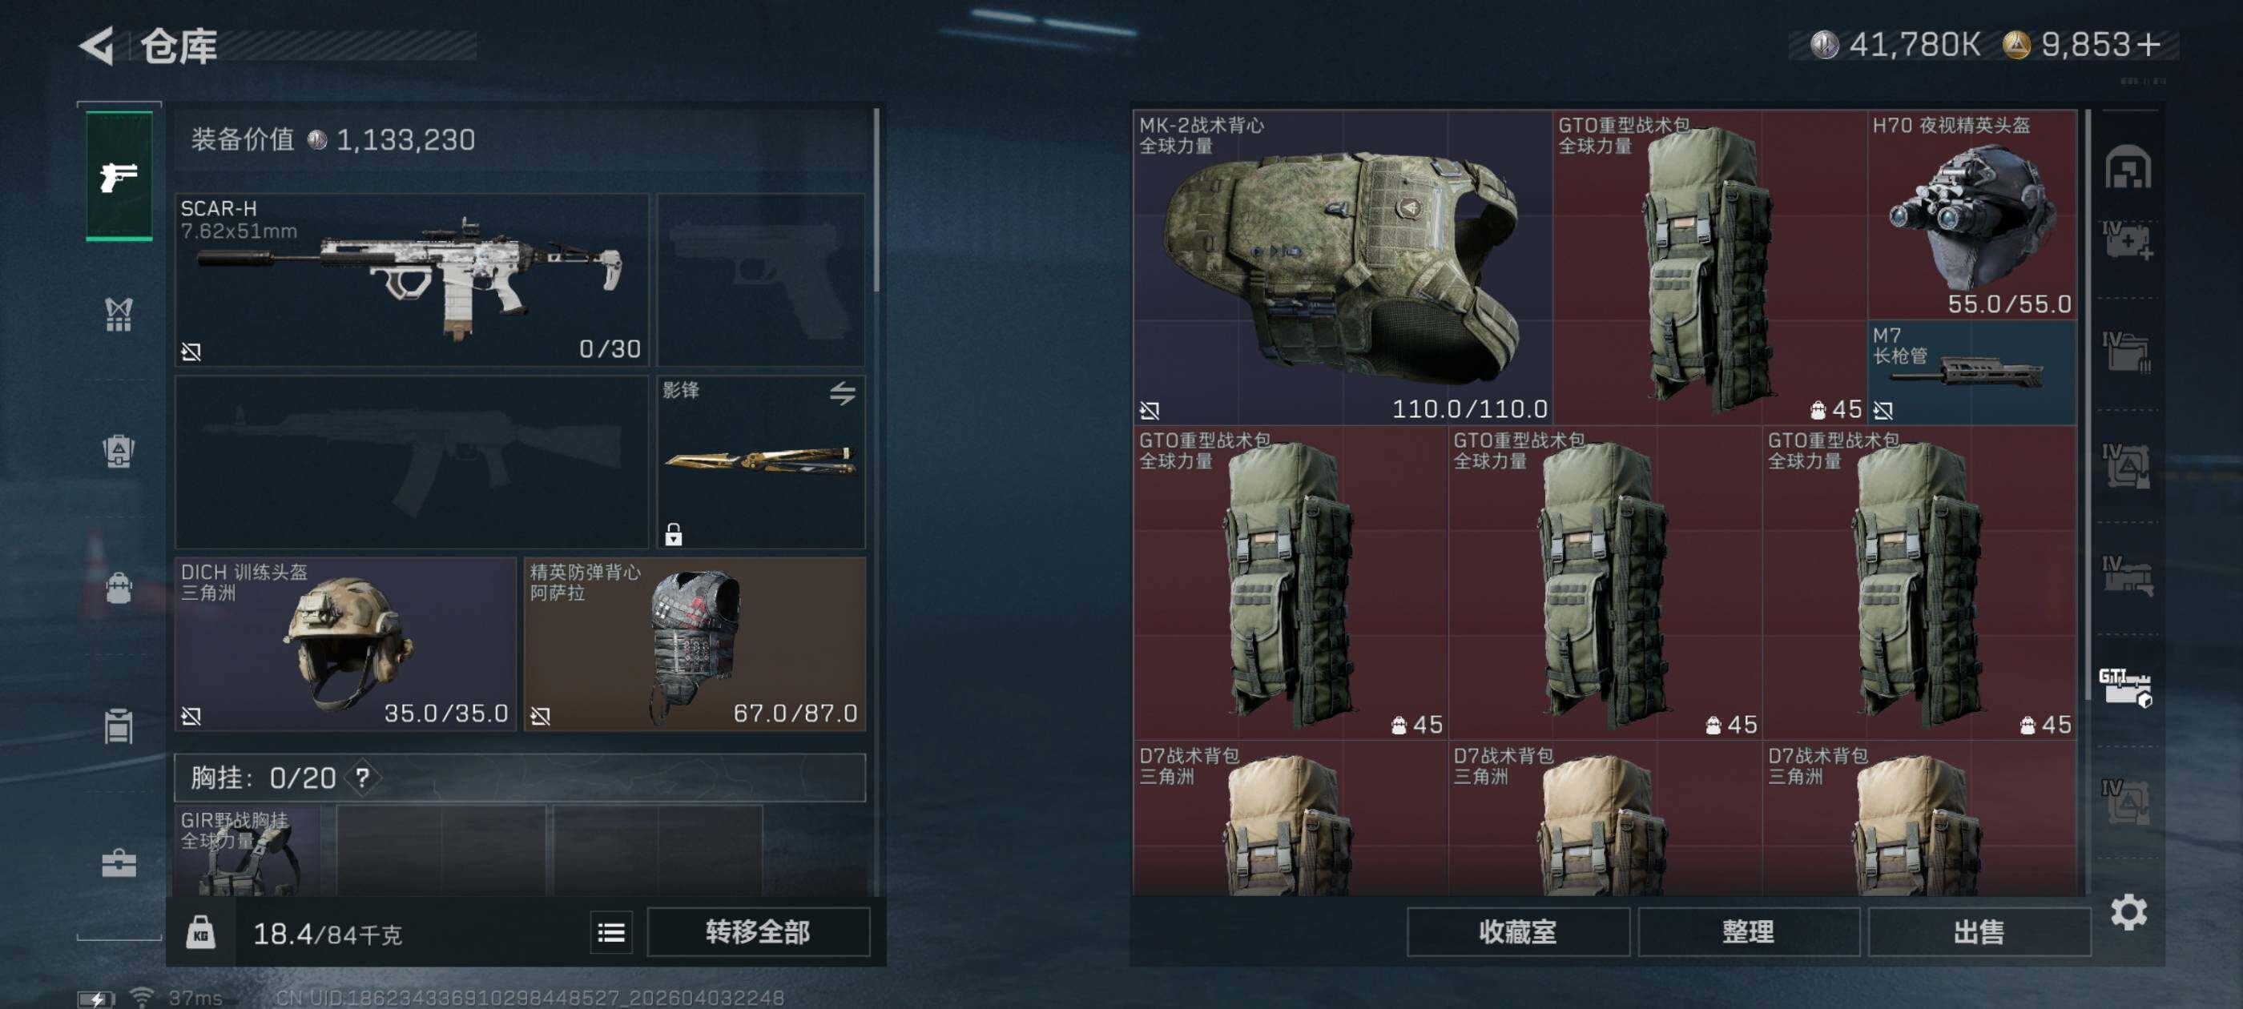Click the settings gear icon
The image size is (2243, 1009).
click(x=2128, y=912)
